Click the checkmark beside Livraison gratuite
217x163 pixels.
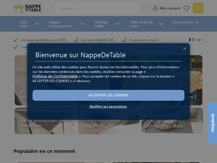pyautogui.click(x=16, y=40)
